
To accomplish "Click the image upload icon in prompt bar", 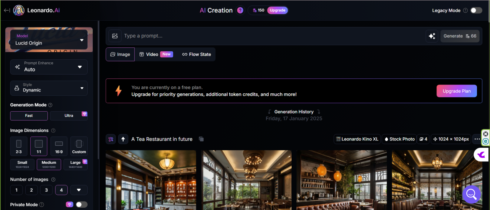I will (115, 36).
